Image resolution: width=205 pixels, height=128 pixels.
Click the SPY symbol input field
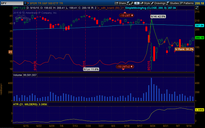point(12,3)
